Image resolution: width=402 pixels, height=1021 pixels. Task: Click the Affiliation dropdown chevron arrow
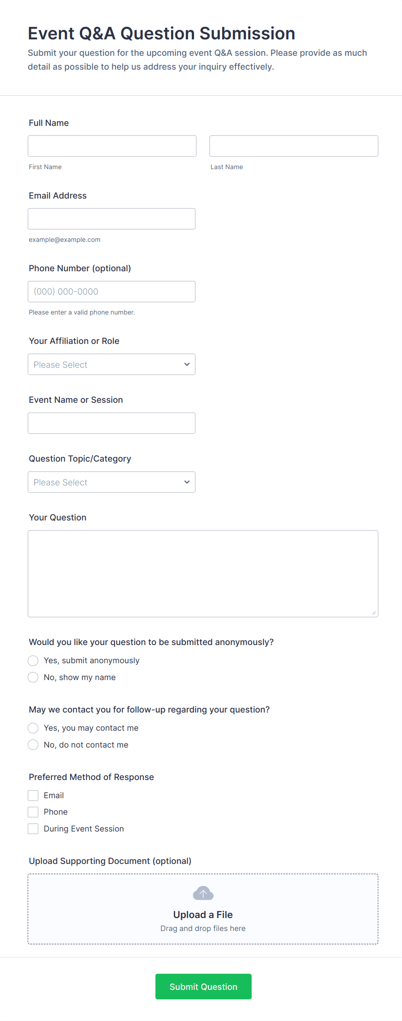tap(187, 364)
